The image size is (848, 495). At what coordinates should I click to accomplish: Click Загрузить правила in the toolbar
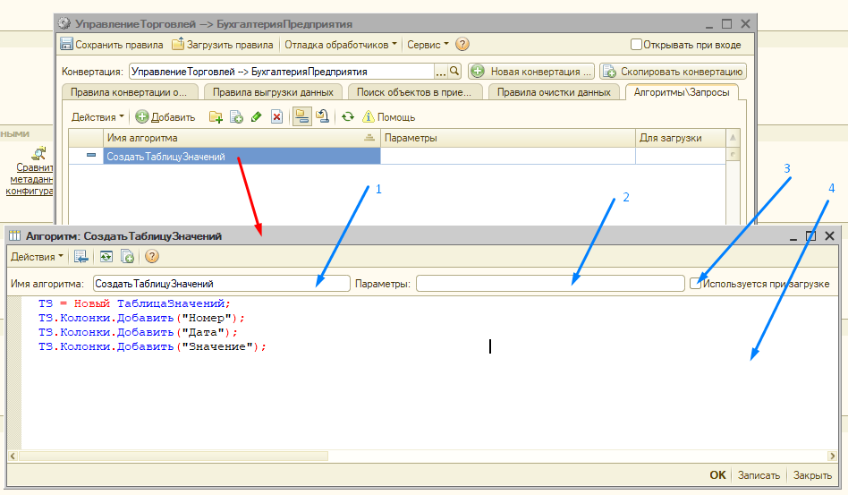coord(222,45)
